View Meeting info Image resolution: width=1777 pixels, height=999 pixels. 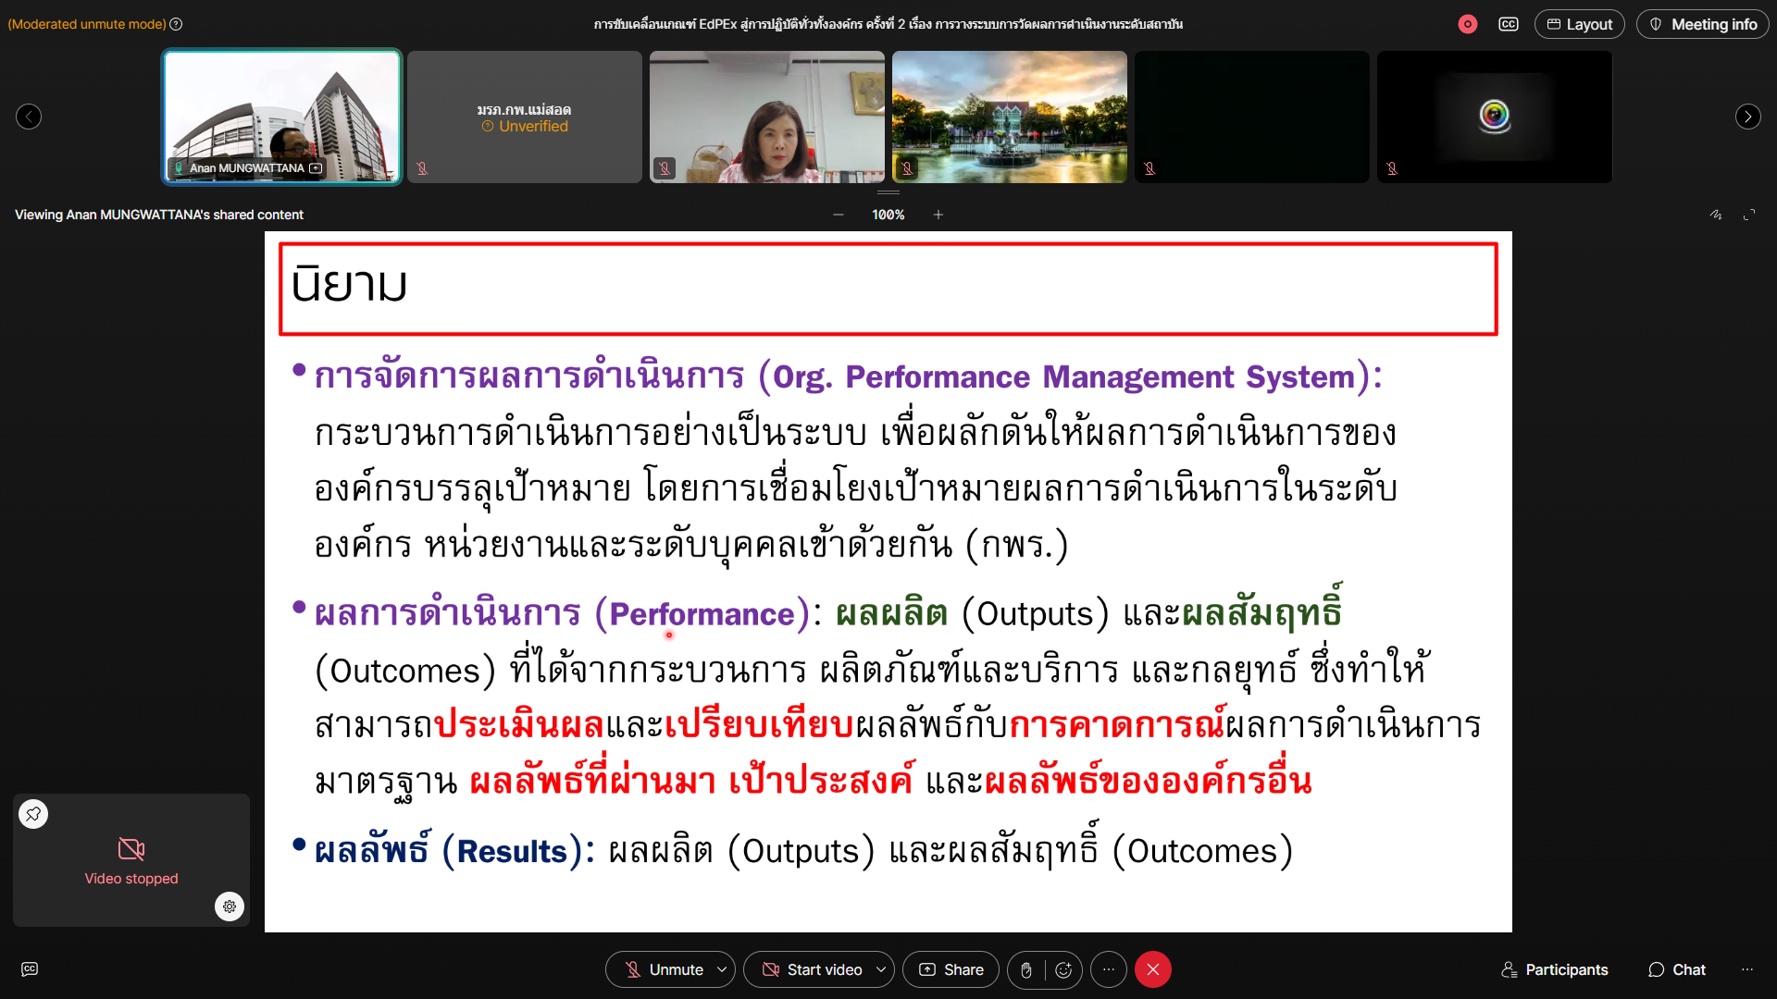click(x=1703, y=24)
